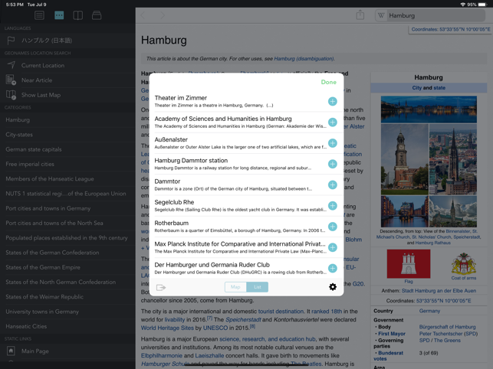
Task: Open University towns in Germany category
Action: coord(67,312)
